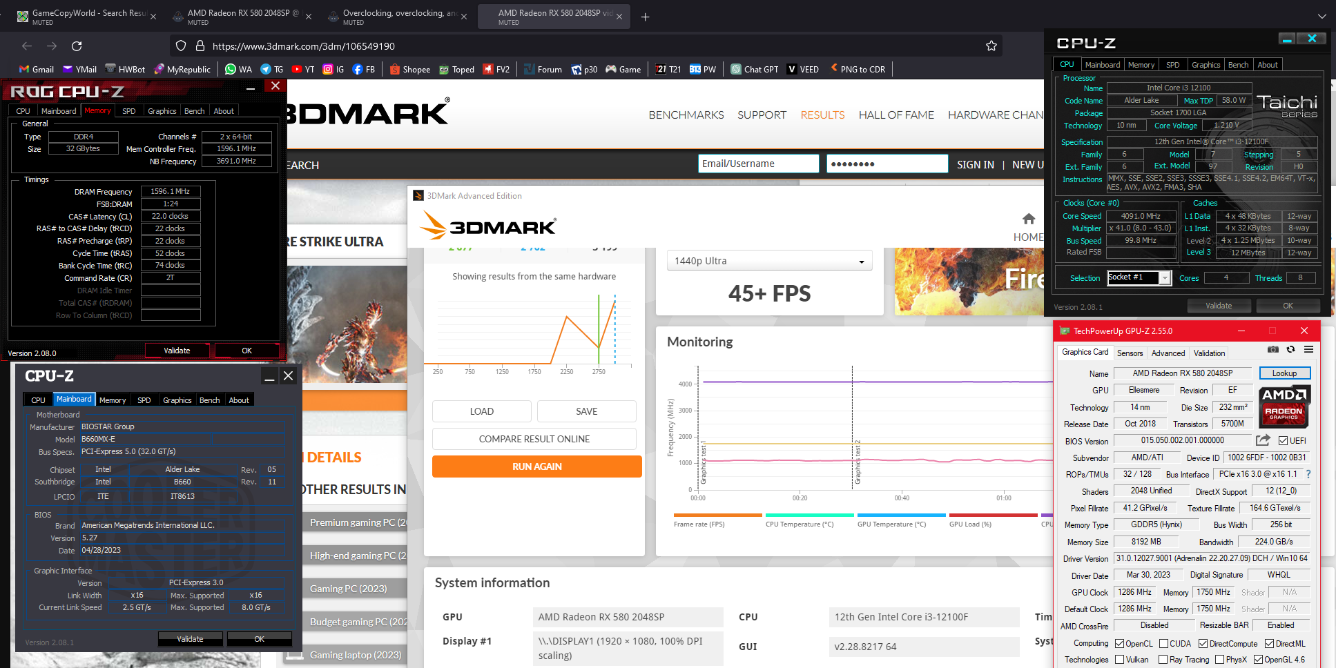Open the Gmail bookmark
The width and height of the screenshot is (1336, 668).
(x=37, y=69)
